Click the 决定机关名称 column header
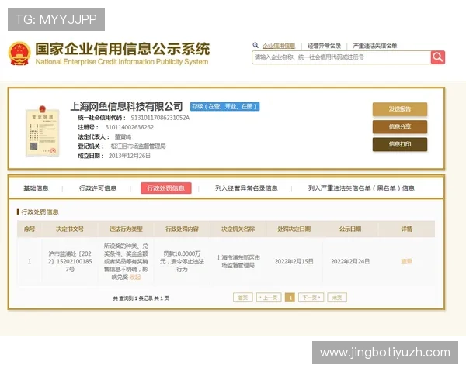The image size is (466, 372). [x=238, y=229]
